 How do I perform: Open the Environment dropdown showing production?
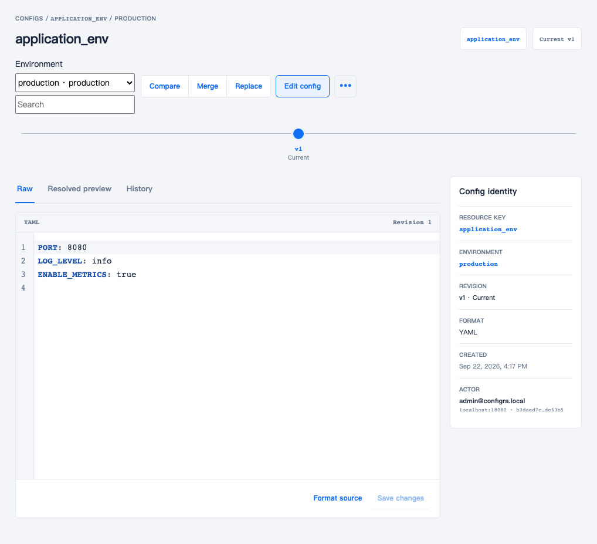pyautogui.click(x=75, y=83)
